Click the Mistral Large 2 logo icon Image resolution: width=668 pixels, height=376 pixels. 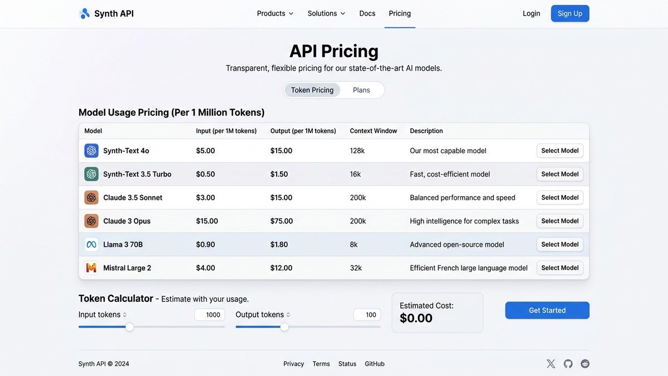91,268
